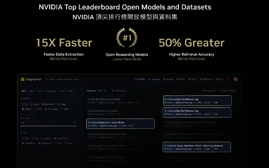Open the nvidia/Nemotron-CrossThink dataset

coord(120,124)
